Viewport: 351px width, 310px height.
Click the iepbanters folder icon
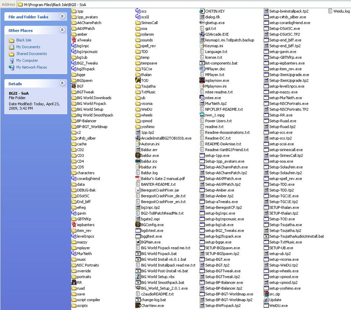tap(74, 225)
